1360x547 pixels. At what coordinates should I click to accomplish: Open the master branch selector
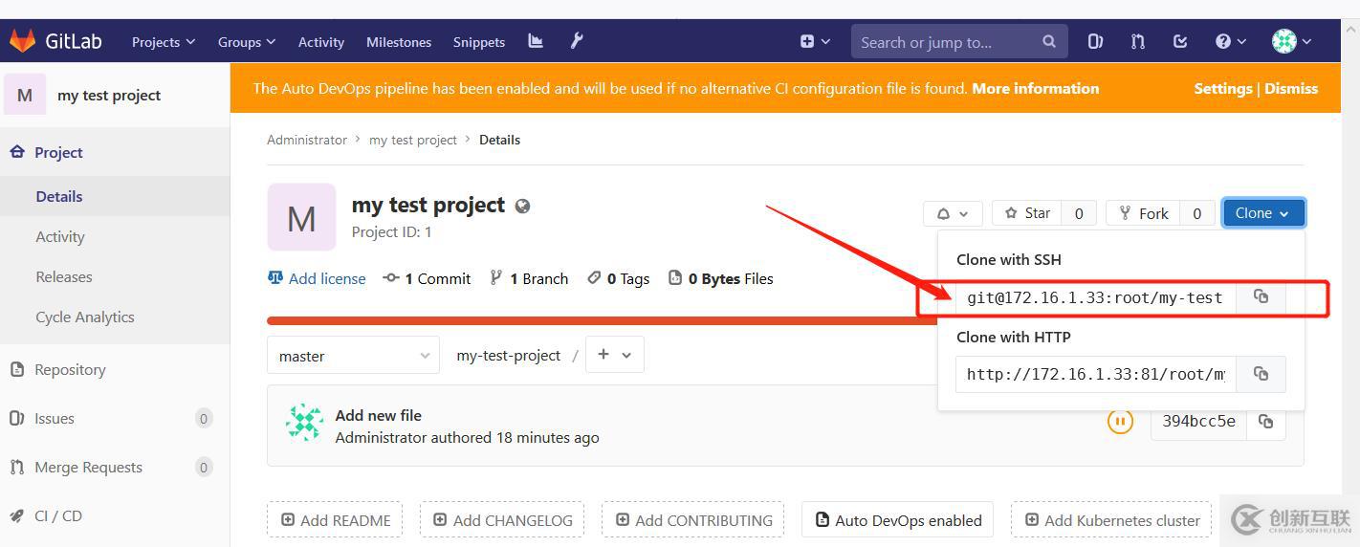coord(353,356)
